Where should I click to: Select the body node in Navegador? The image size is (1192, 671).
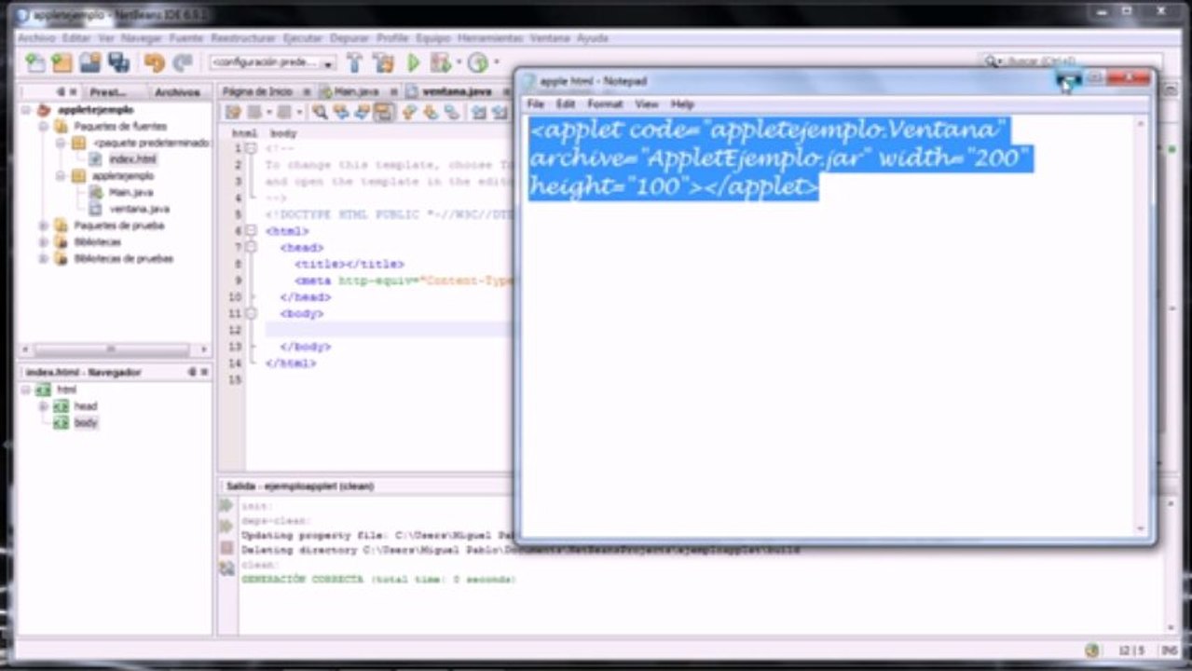click(86, 423)
